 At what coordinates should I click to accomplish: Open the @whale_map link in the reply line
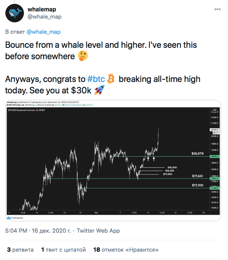[x=43, y=32]
